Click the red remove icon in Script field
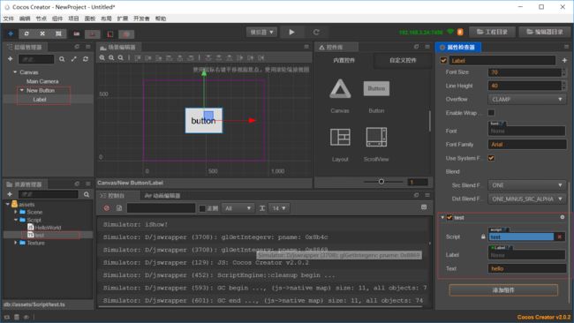Screen dimensions: 574x323 coord(560,237)
